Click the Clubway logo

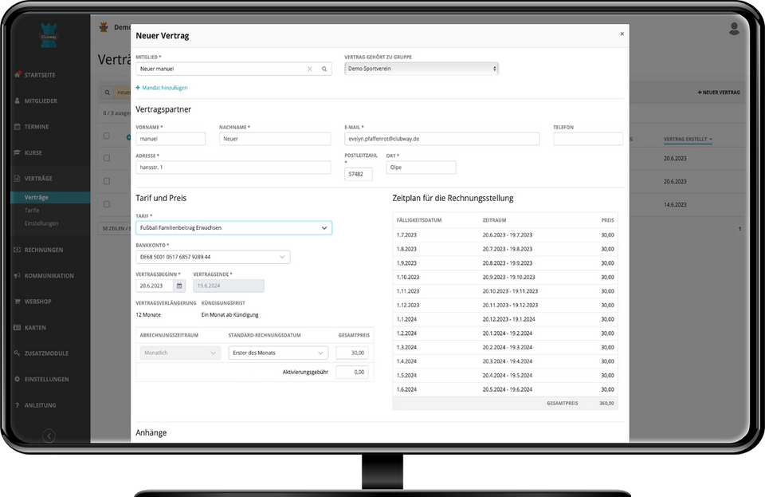pyautogui.click(x=49, y=35)
